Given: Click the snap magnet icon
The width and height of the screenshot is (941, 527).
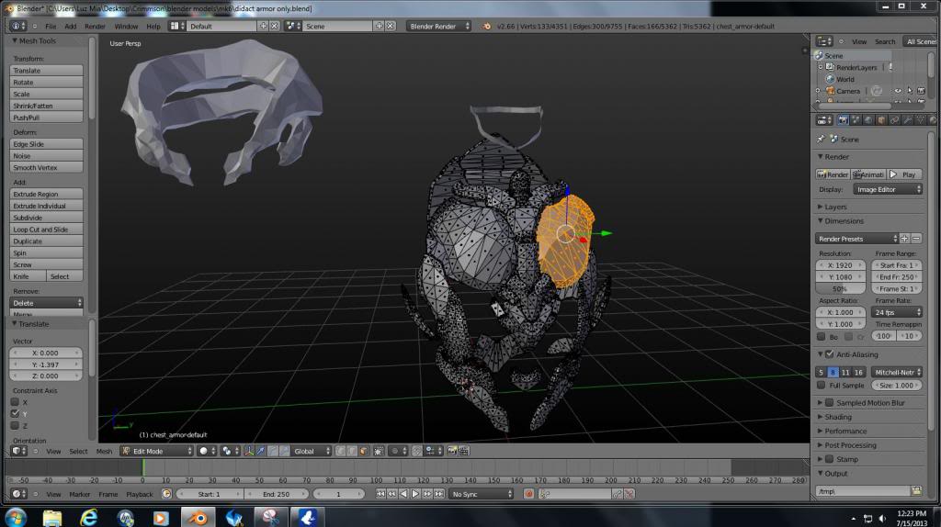Looking at the screenshot, I should [416, 451].
